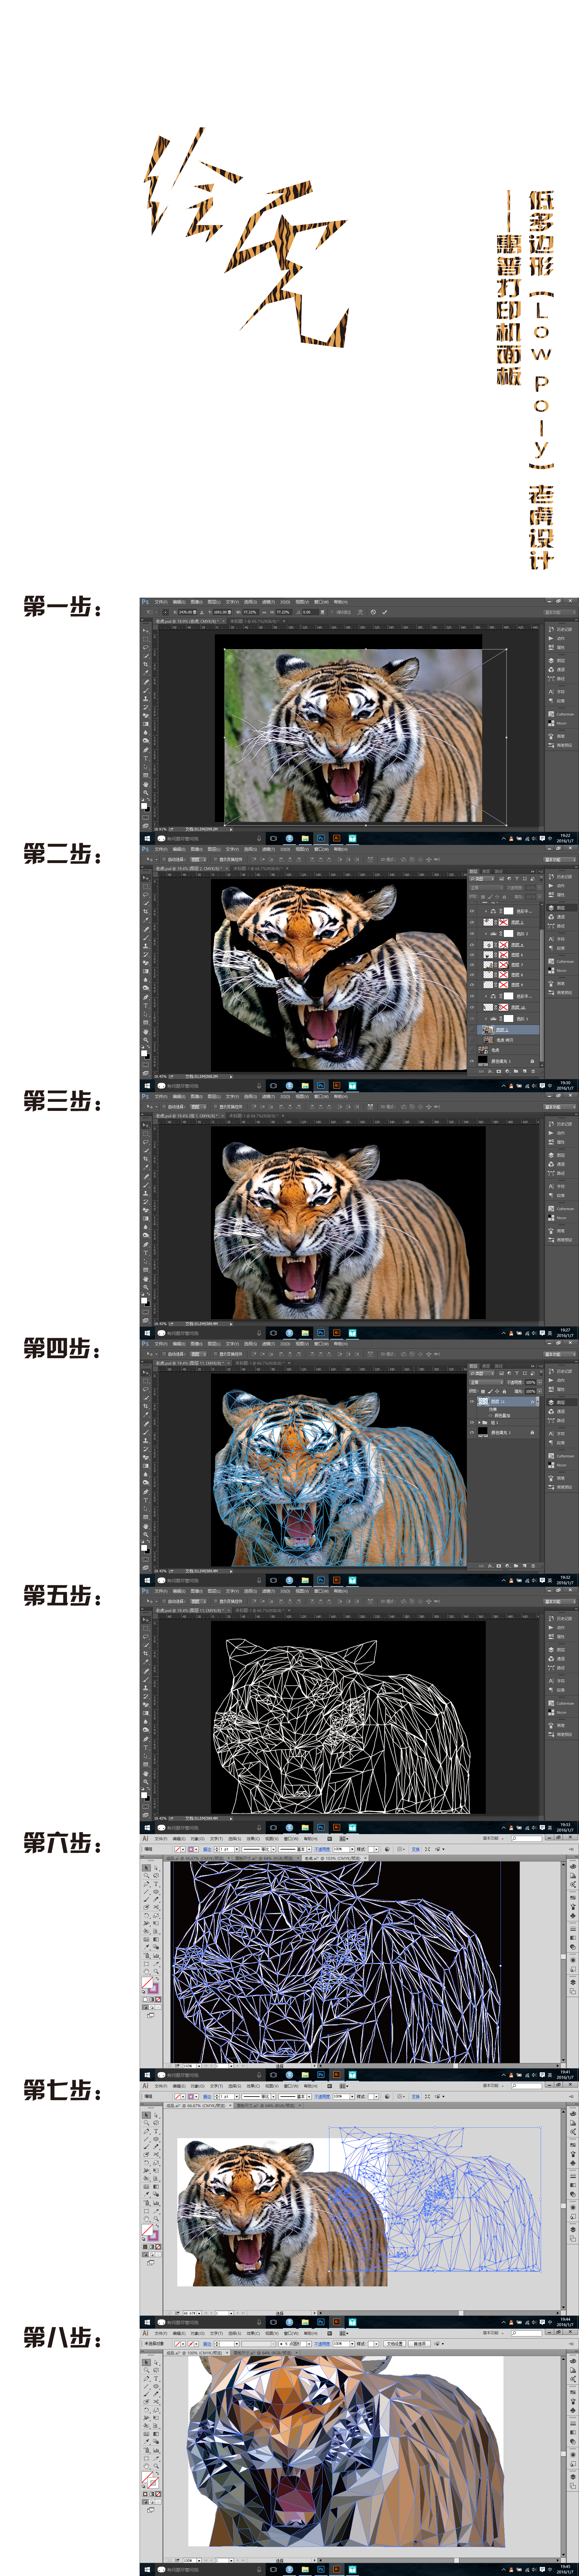Cancel transform icon in 第一步 options bar
This screenshot has height=2576, width=579.
pos(373,612)
